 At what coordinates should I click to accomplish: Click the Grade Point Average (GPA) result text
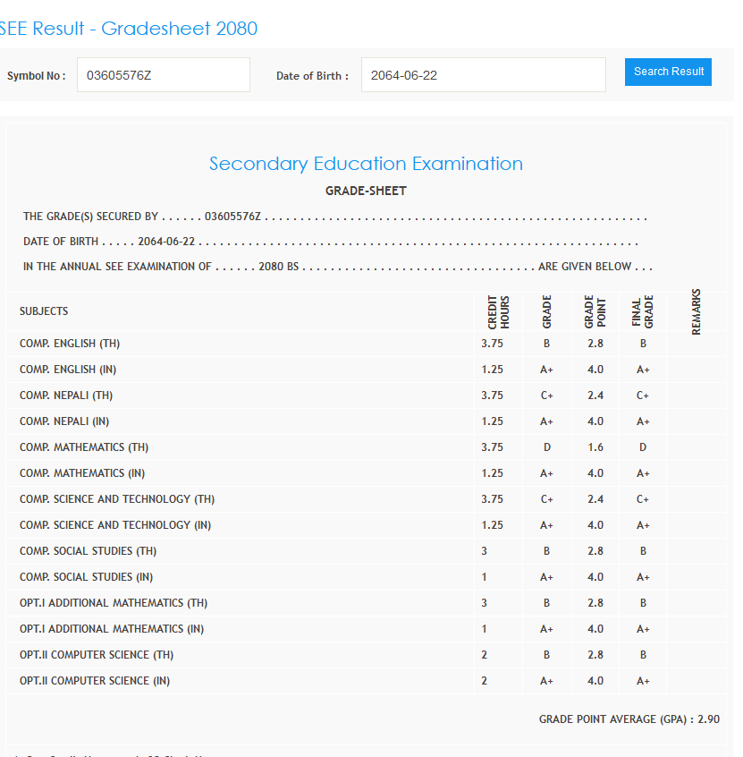coord(629,719)
